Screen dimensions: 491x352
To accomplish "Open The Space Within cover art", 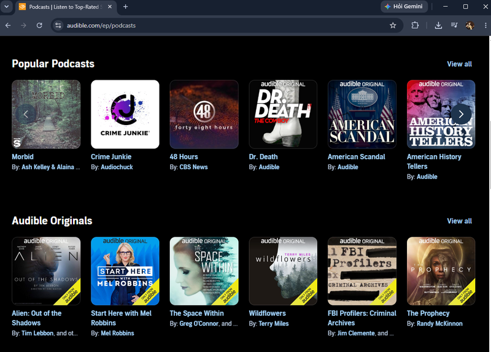I will [204, 271].
